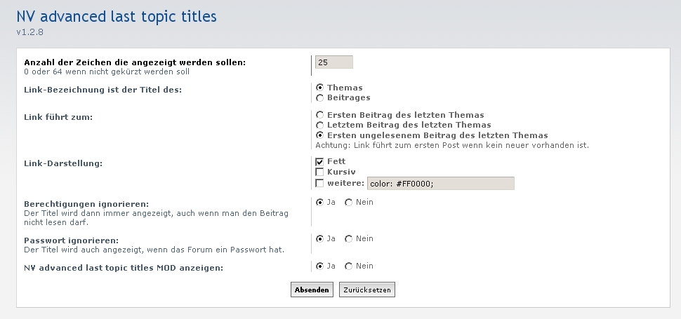
Task: Select the Themas radio option
Action: [x=320, y=88]
